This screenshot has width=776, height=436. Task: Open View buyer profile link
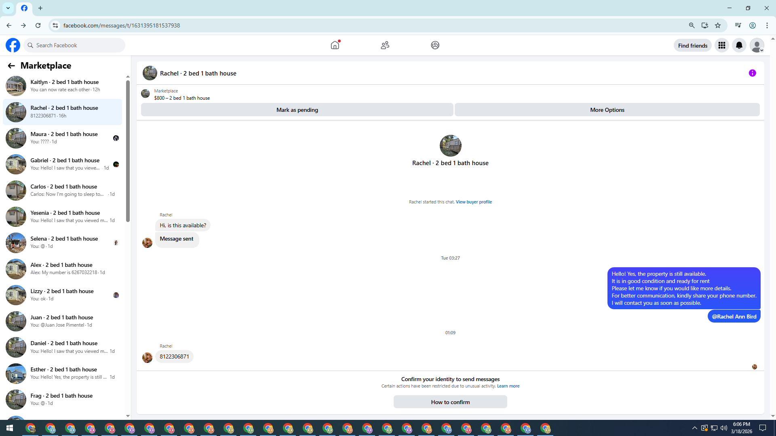pyautogui.click(x=474, y=202)
